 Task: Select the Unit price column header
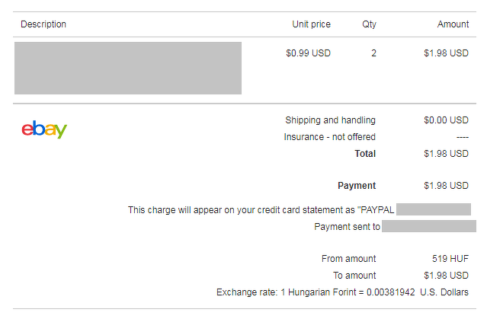tap(311, 24)
